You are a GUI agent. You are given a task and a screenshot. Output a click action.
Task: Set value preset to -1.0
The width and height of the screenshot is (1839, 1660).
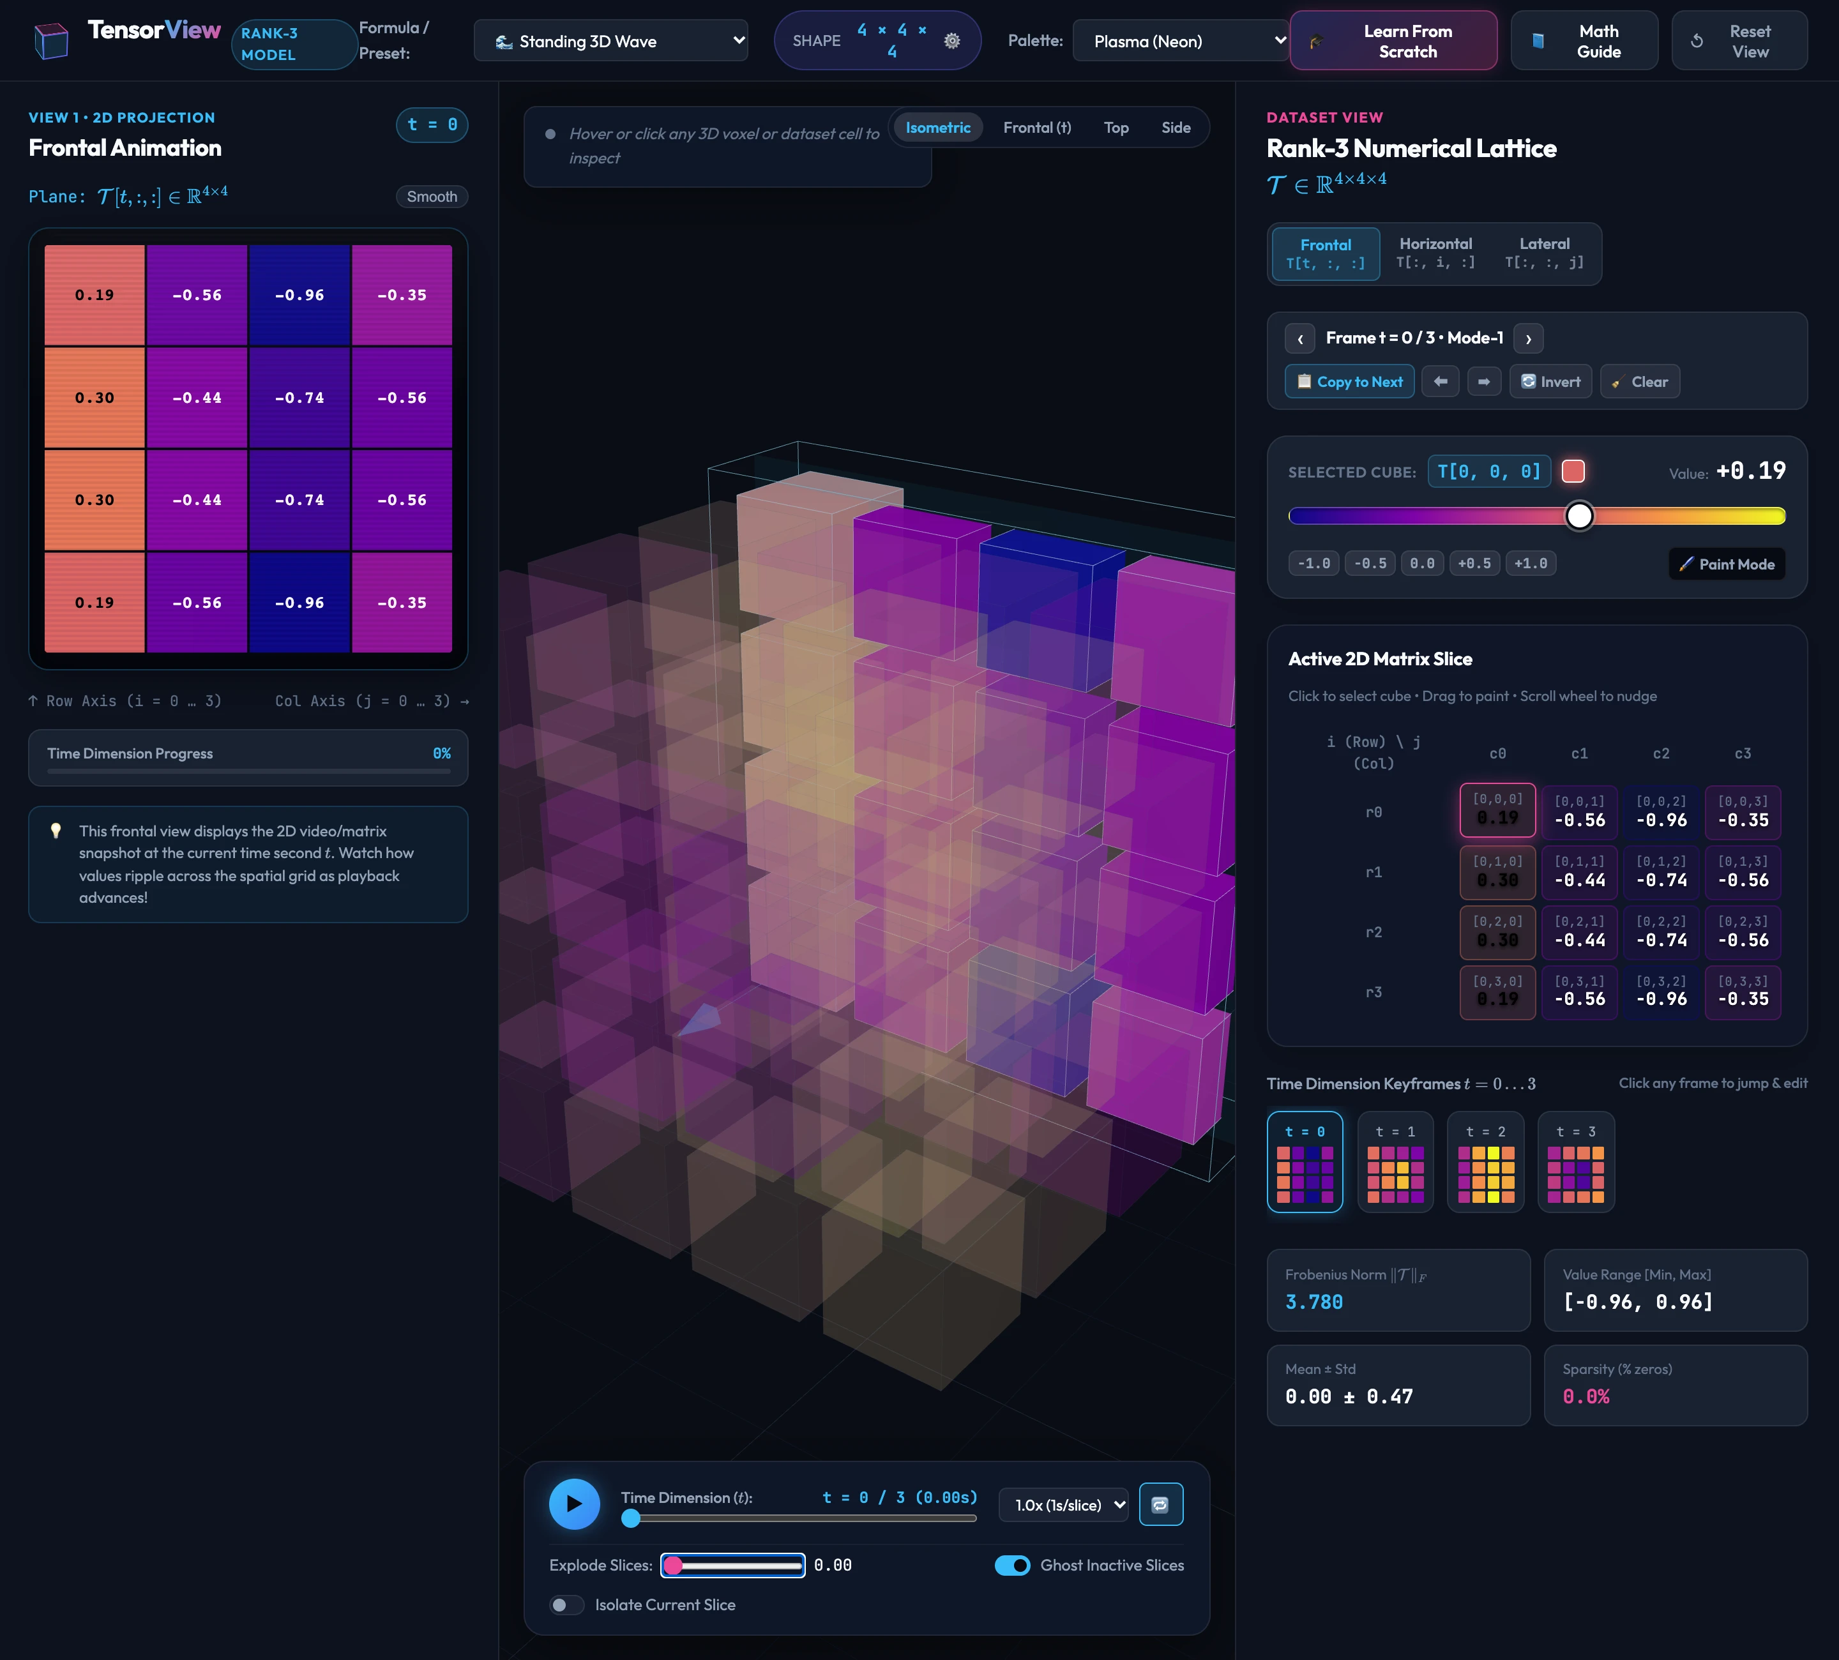pyautogui.click(x=1313, y=564)
